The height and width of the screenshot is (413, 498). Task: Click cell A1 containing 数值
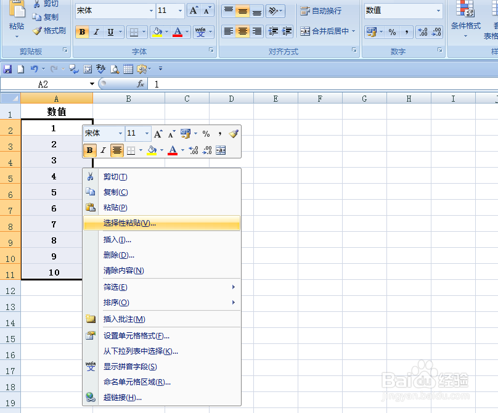[x=57, y=112]
